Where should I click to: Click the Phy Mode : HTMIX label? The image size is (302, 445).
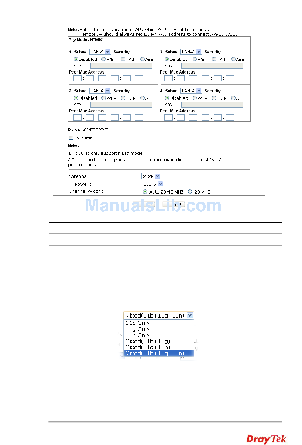point(86,40)
